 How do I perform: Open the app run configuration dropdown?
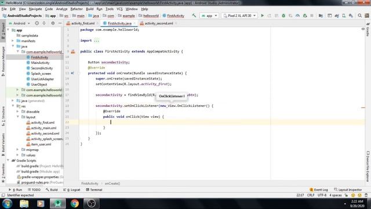pyautogui.click(x=209, y=16)
